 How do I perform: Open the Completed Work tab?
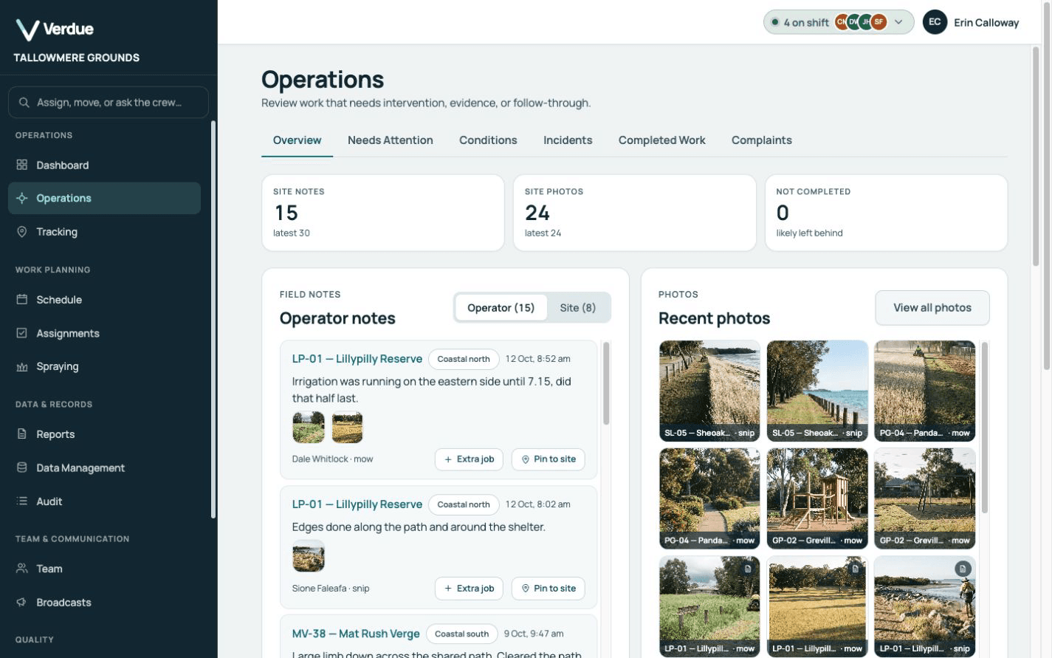tap(662, 140)
